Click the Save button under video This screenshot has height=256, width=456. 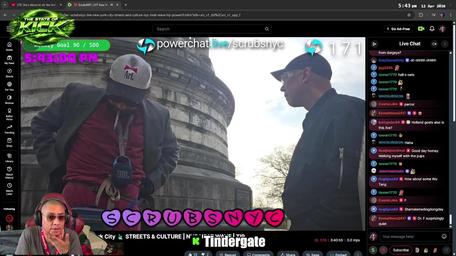[312, 255]
